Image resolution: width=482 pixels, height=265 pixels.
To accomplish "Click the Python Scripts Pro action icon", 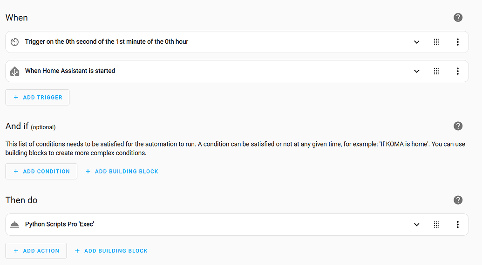I will coord(15,225).
